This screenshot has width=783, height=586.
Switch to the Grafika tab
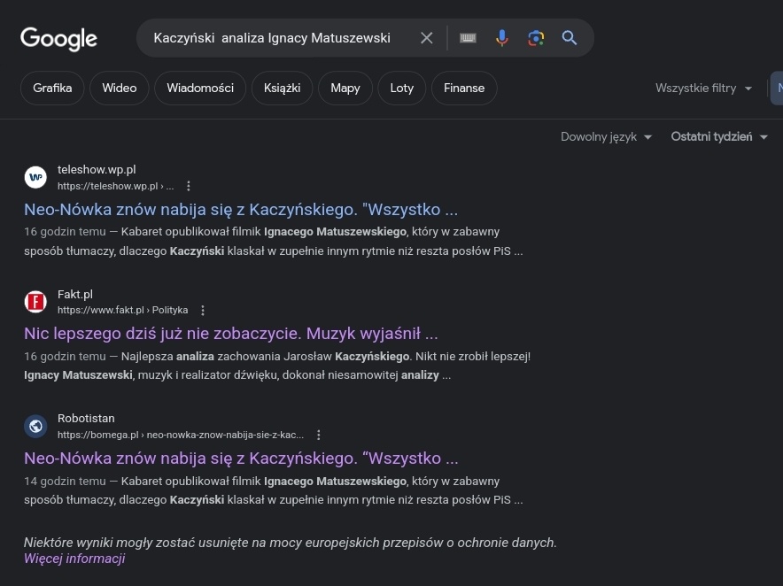click(52, 89)
